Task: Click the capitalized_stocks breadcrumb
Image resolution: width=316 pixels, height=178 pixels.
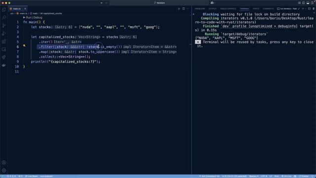Action: click(x=51, y=13)
